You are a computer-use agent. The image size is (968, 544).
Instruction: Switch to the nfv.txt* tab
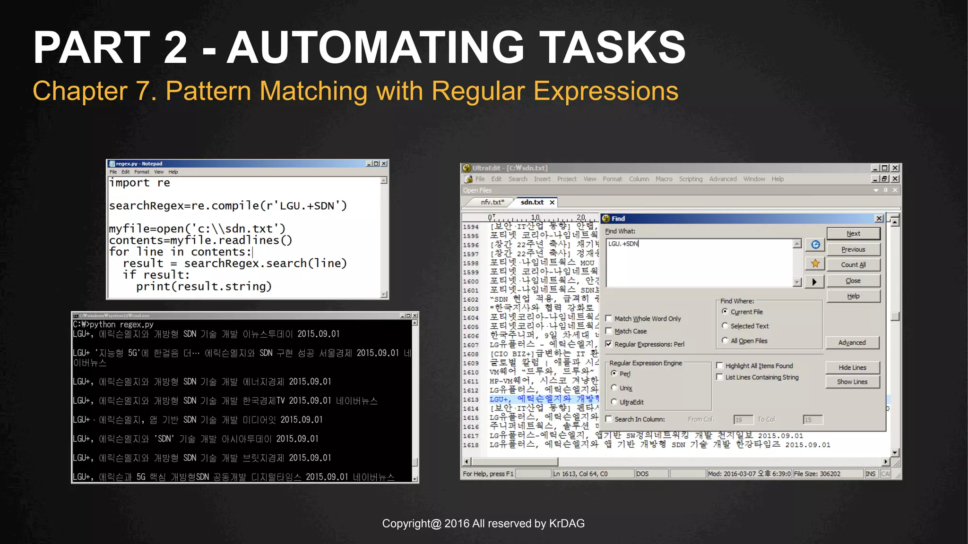pyautogui.click(x=492, y=202)
